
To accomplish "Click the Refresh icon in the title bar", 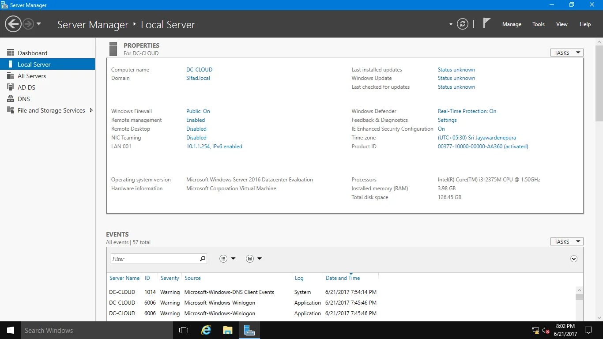I will pyautogui.click(x=463, y=24).
